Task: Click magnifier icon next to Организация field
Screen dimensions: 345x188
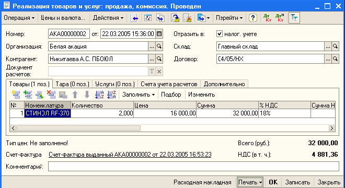Action: point(159,46)
